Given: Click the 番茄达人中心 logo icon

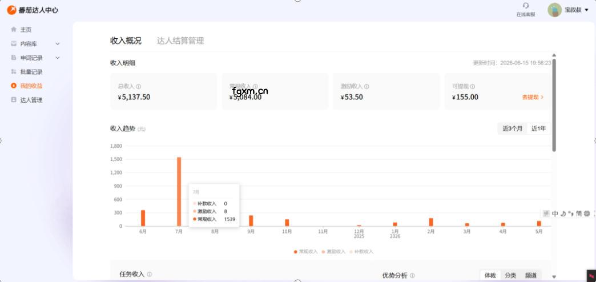Looking at the screenshot, I should click(12, 10).
